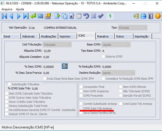Undo changes with curved arrow icon

tap(86, 16)
